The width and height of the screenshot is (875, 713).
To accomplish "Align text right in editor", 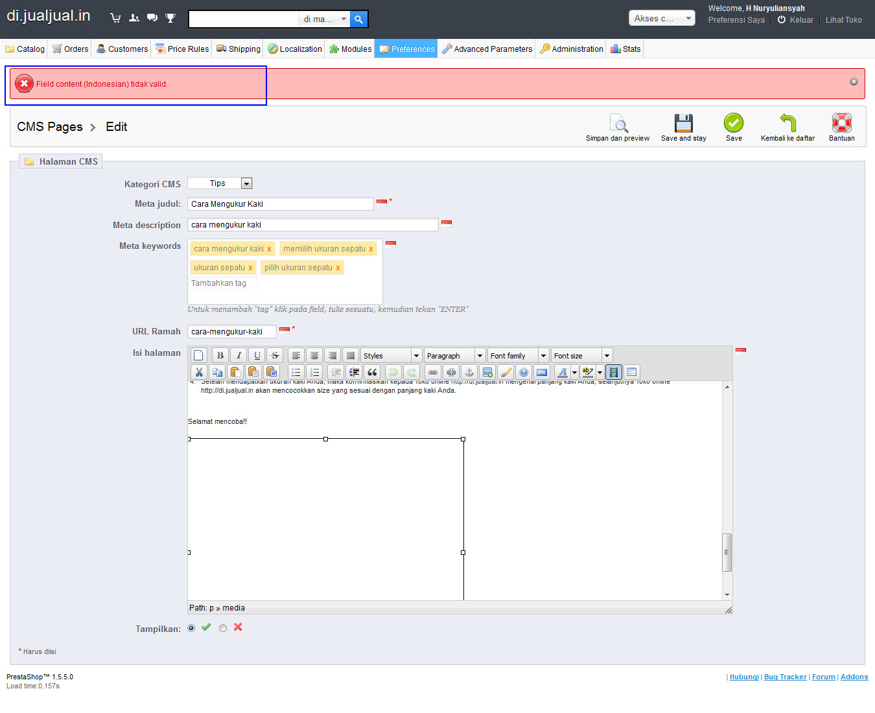I will pos(332,355).
